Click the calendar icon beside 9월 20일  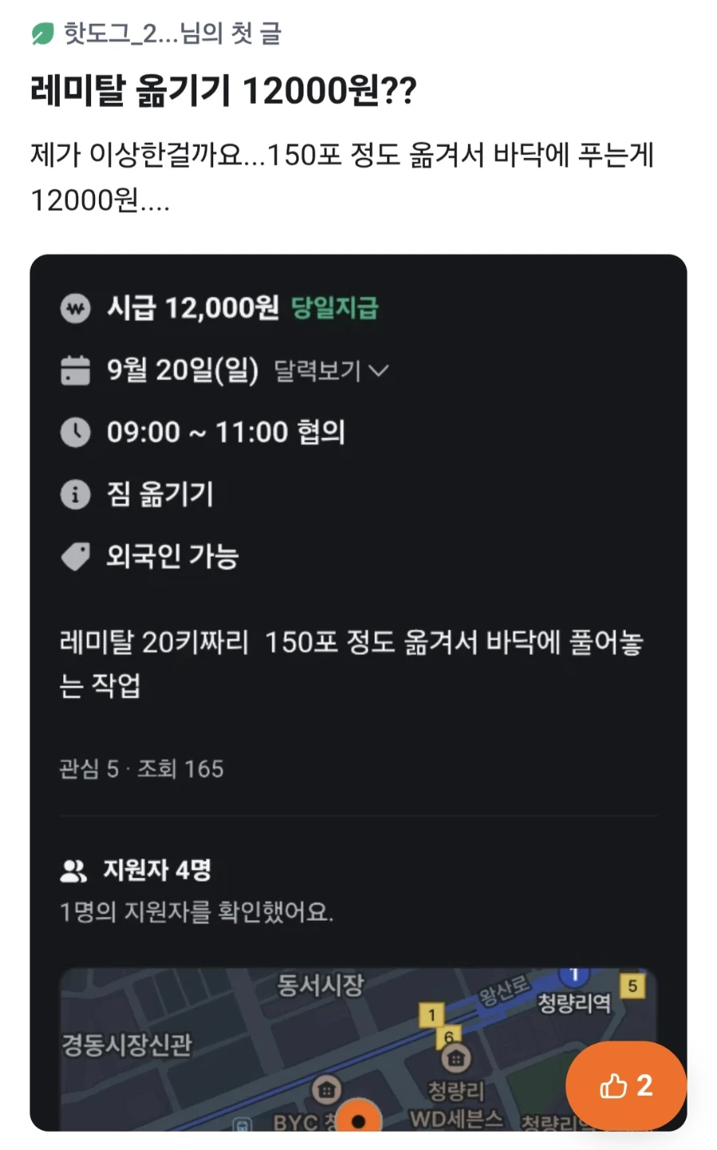coord(76,371)
